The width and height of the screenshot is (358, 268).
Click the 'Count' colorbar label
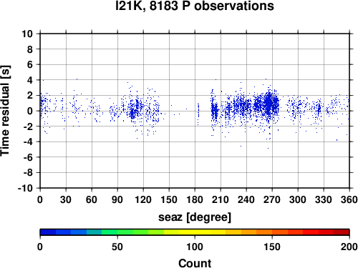[x=195, y=263]
